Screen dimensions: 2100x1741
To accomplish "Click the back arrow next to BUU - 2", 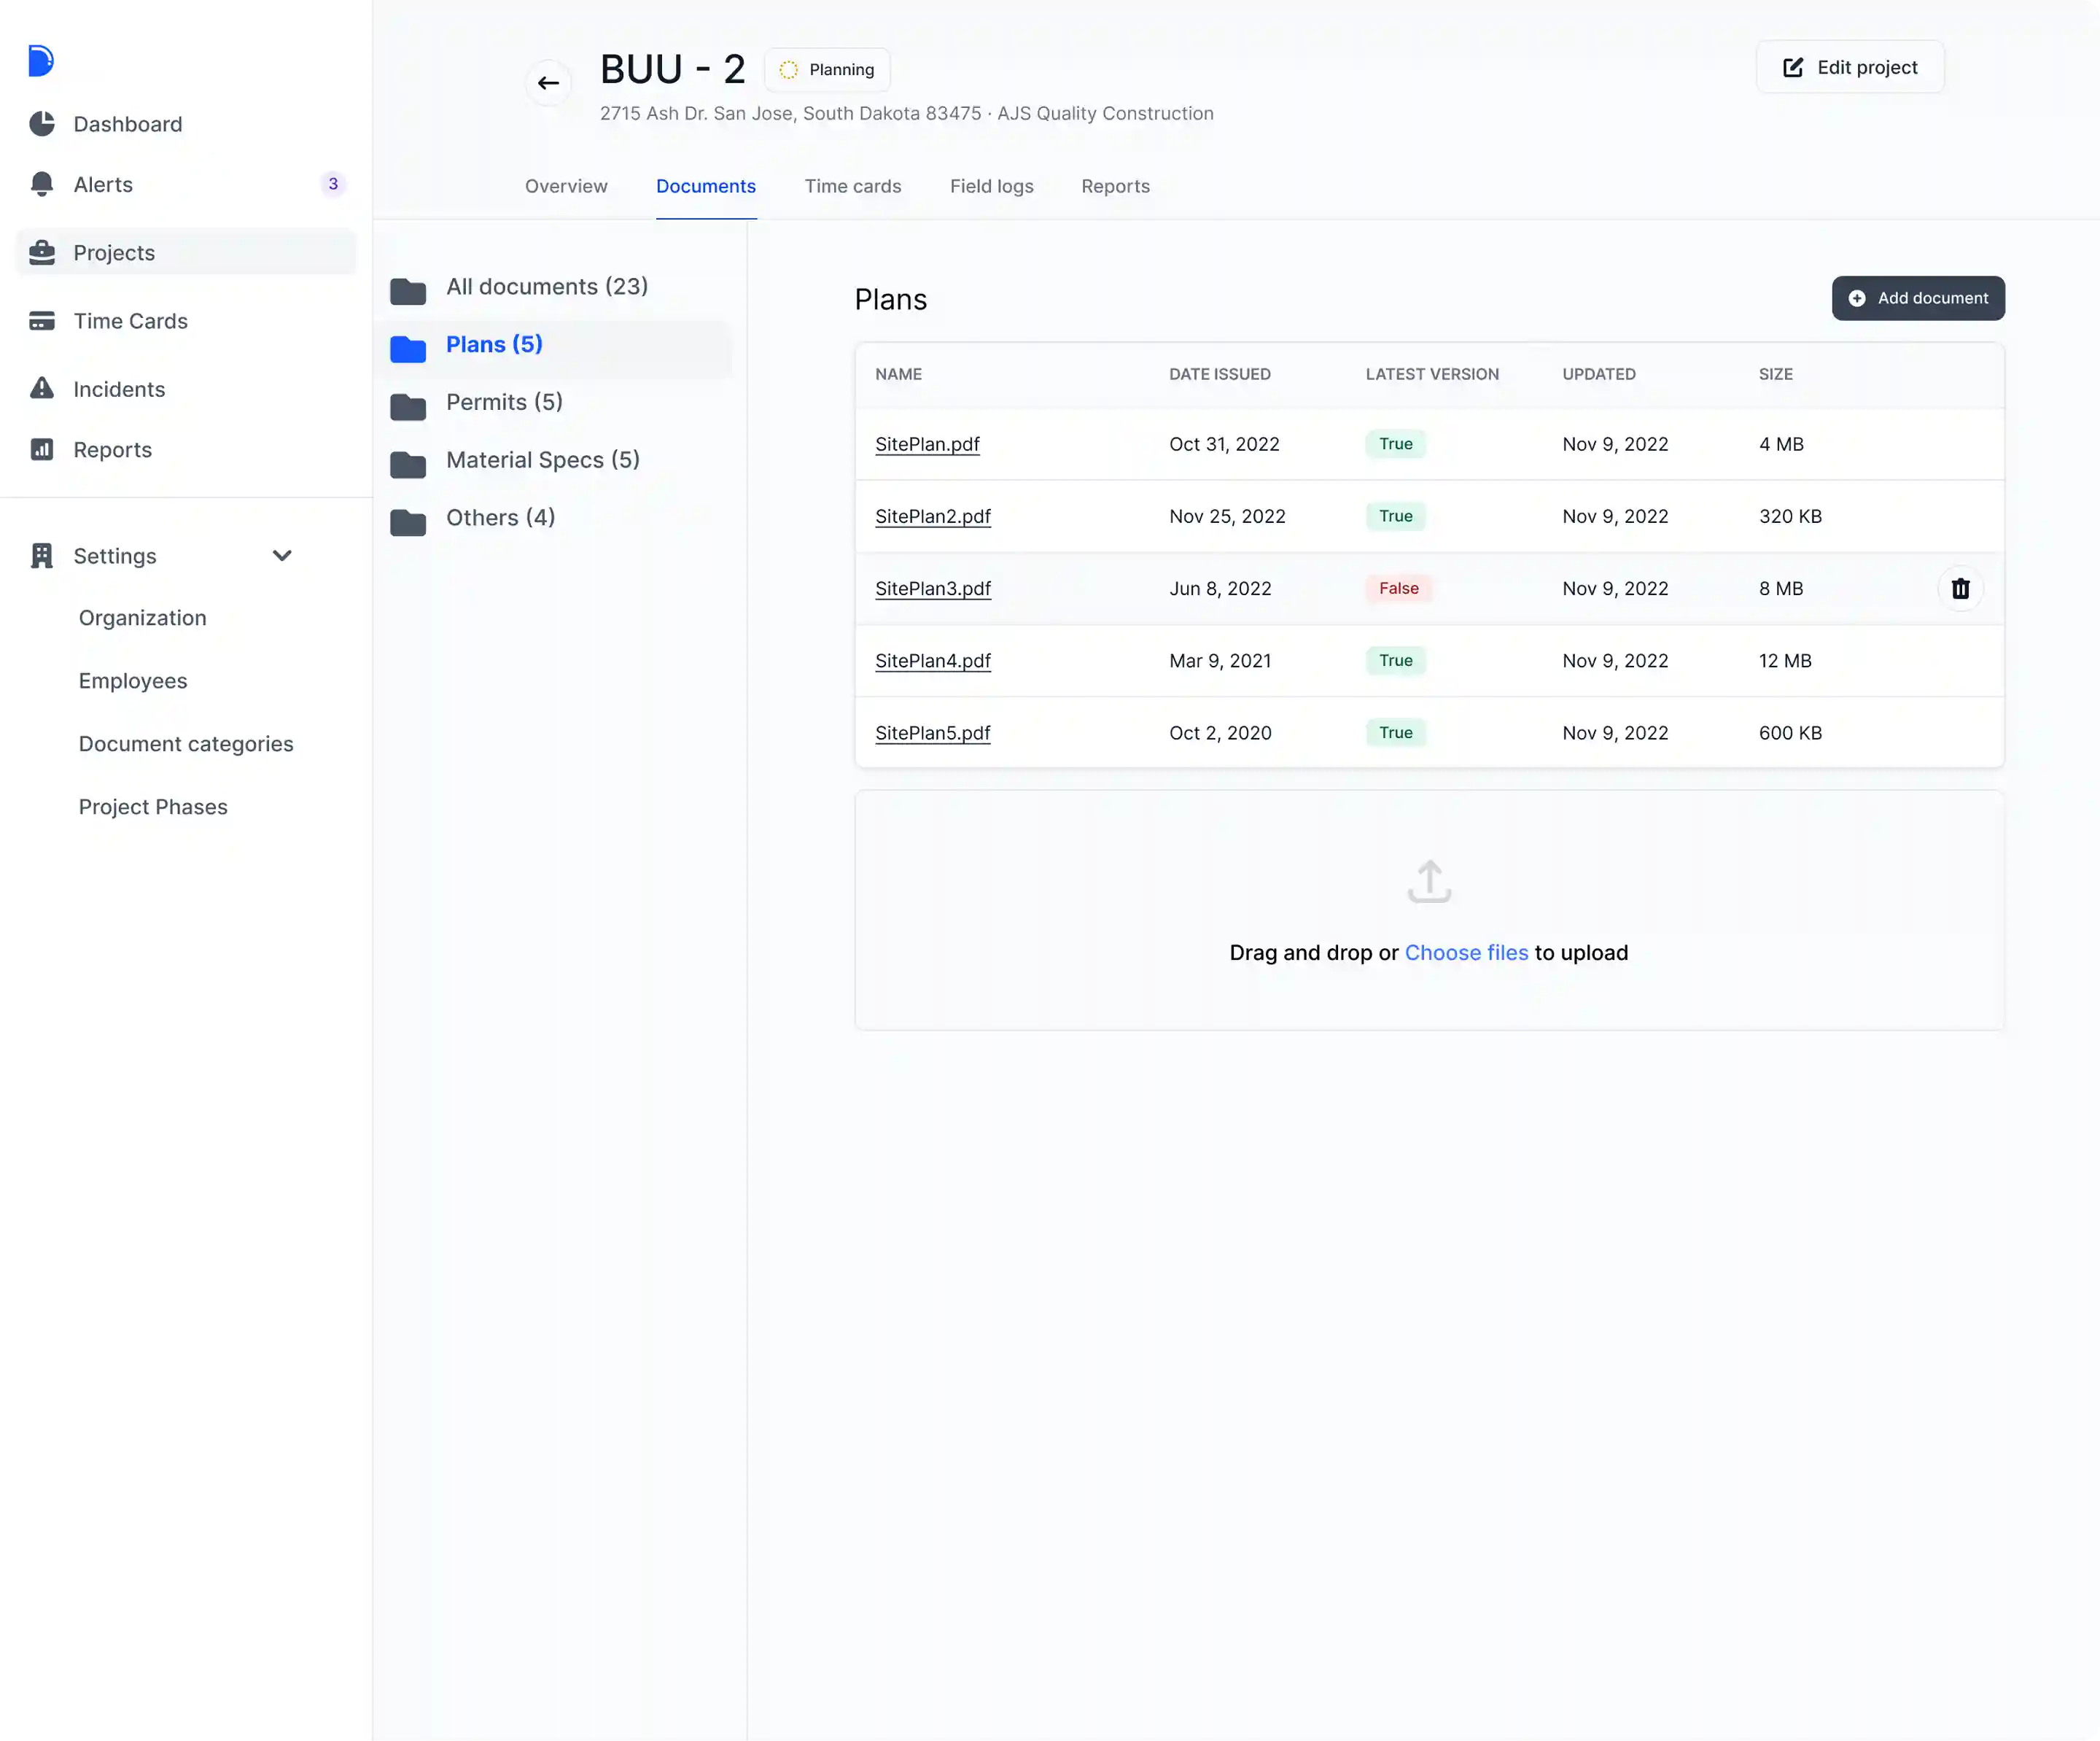I will pos(548,83).
